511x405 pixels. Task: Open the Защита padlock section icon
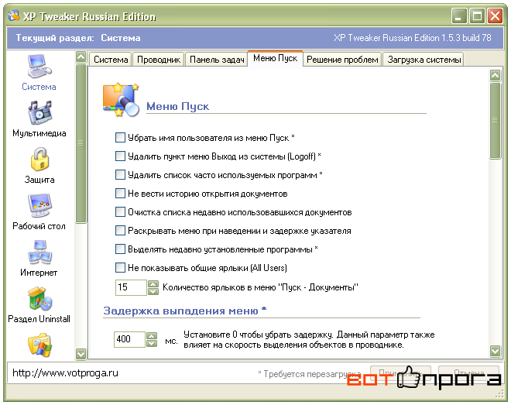[39, 160]
